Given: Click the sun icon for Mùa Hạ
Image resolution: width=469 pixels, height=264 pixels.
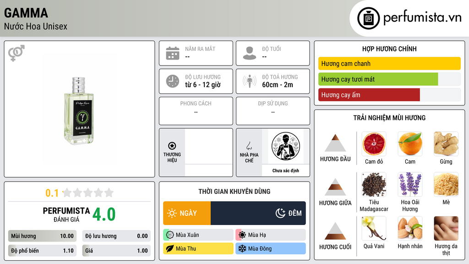Looking at the screenshot, I should tap(242, 235).
